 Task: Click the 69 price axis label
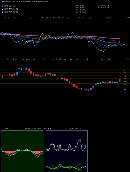pos(125,79)
